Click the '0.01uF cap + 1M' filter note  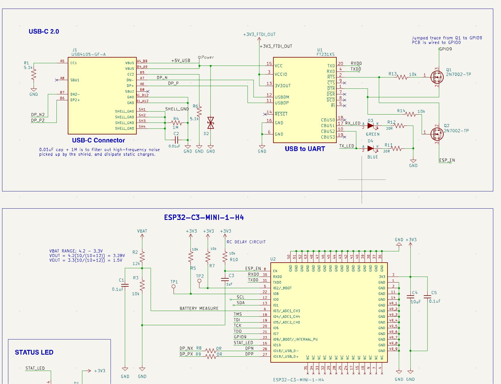point(99,152)
